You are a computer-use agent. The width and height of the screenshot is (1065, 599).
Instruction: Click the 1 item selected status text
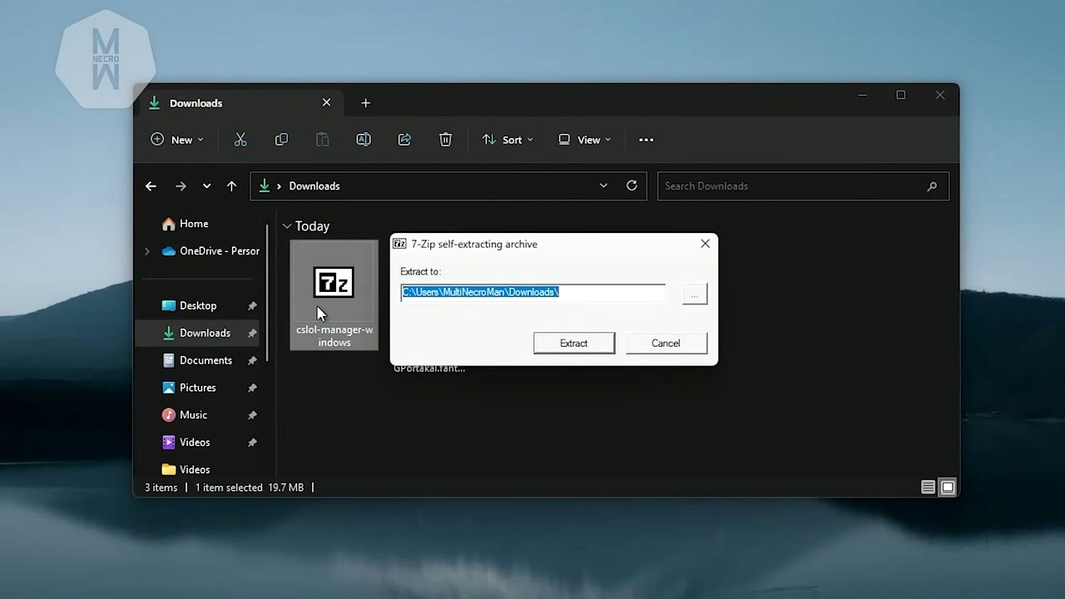(229, 488)
